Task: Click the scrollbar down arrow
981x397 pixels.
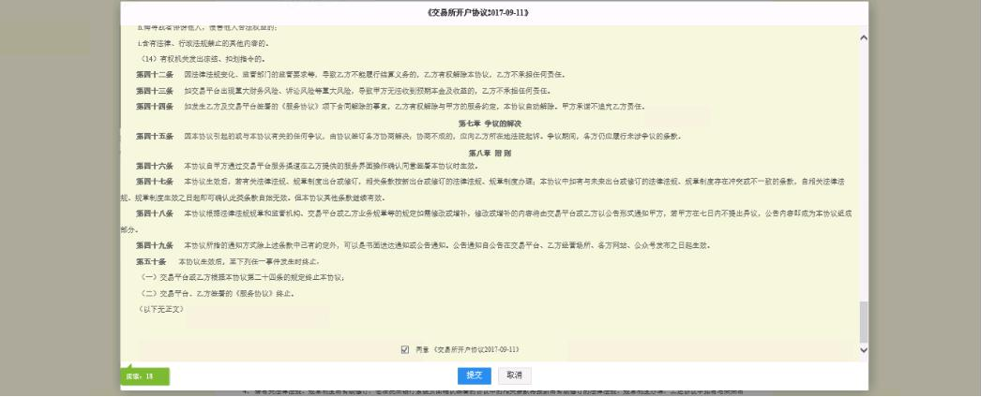Action: click(x=864, y=350)
